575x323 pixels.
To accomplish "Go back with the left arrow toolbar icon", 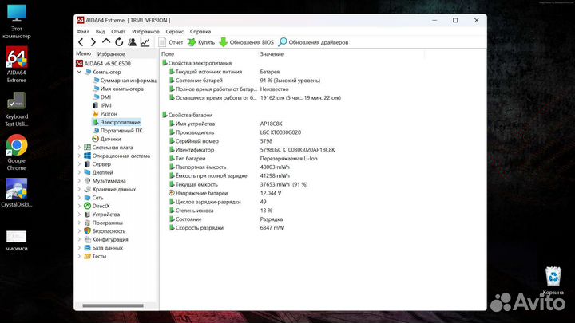I will click(81, 42).
